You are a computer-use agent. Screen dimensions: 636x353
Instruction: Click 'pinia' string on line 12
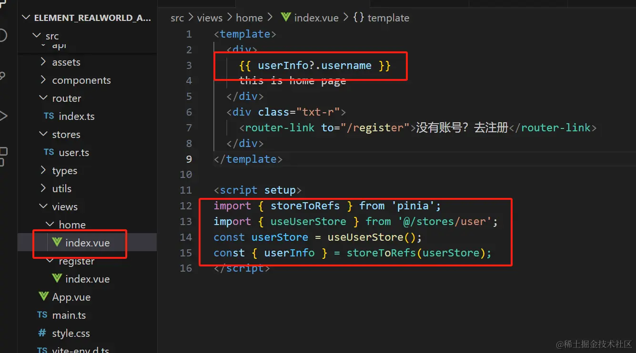point(413,206)
